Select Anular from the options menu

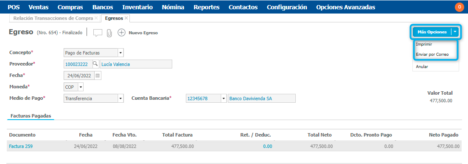[422, 66]
